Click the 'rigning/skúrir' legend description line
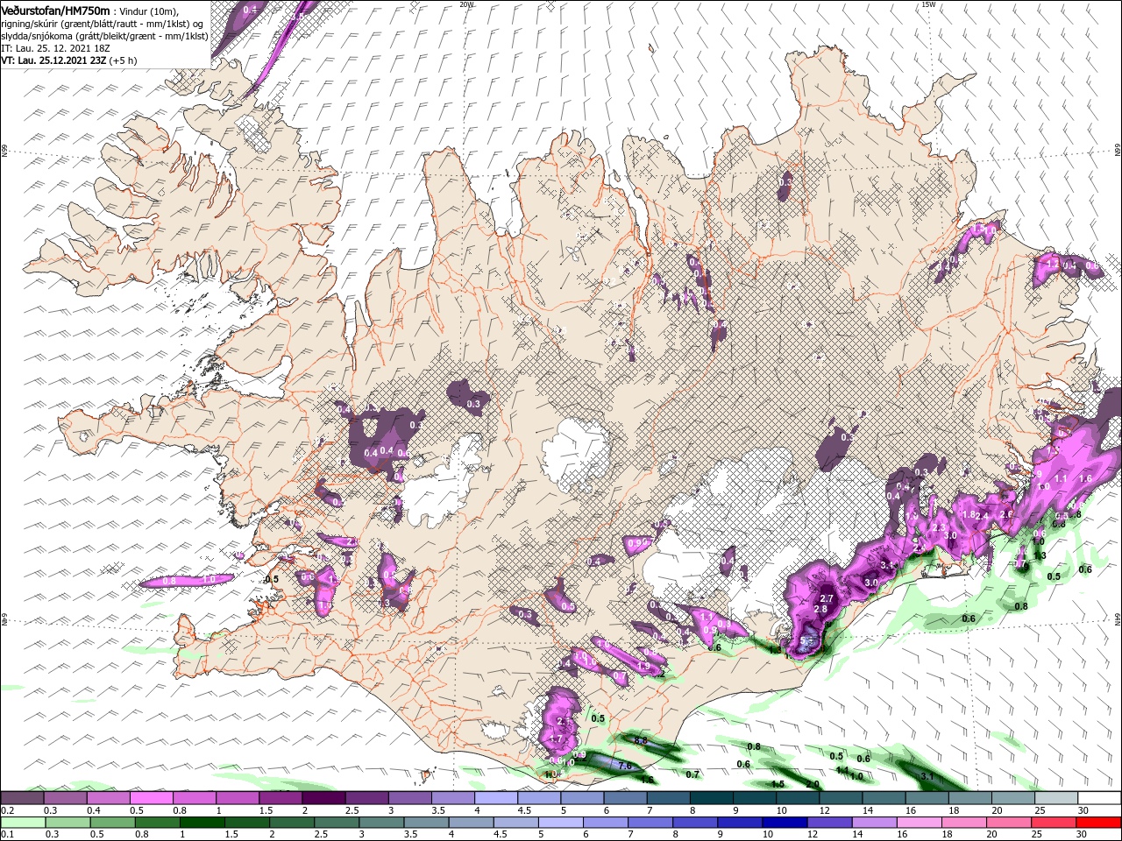This screenshot has width=1122, height=841. [x=102, y=23]
